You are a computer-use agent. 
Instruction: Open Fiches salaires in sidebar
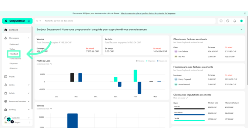tap(15, 59)
